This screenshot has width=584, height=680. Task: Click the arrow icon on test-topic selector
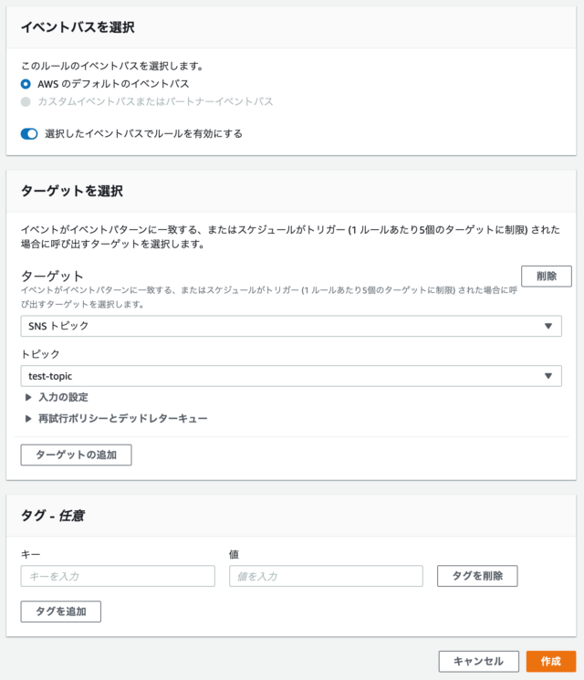(548, 376)
